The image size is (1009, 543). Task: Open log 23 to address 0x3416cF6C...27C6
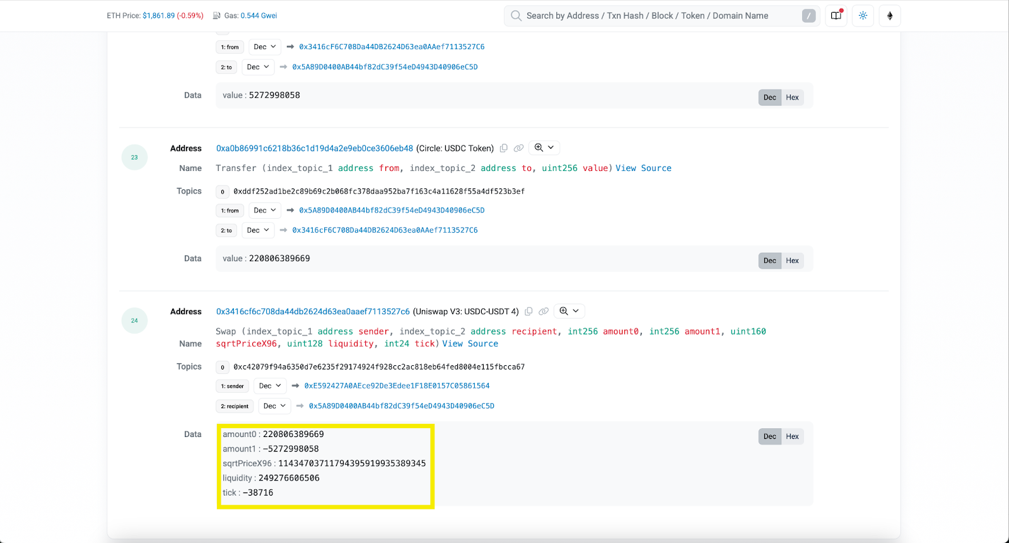[x=385, y=230]
